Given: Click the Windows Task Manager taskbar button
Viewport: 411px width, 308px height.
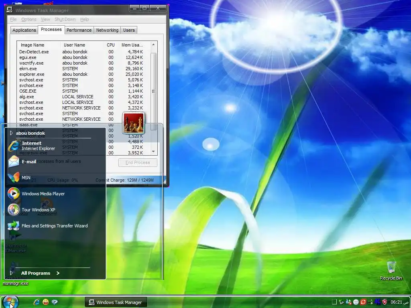Looking at the screenshot, I should [116, 302].
